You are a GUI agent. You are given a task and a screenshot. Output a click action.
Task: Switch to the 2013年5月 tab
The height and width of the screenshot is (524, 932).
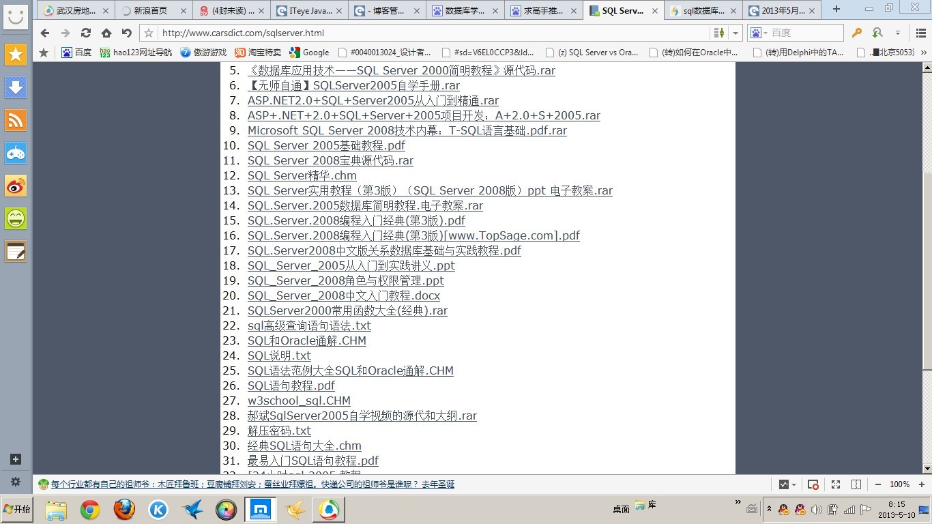click(x=783, y=11)
